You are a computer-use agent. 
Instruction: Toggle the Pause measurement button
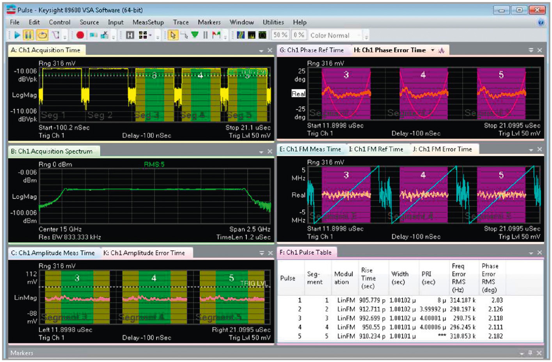pos(28,35)
